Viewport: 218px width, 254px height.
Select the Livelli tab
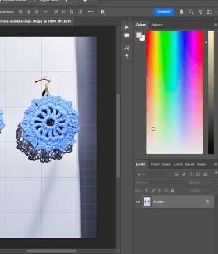(x=141, y=164)
